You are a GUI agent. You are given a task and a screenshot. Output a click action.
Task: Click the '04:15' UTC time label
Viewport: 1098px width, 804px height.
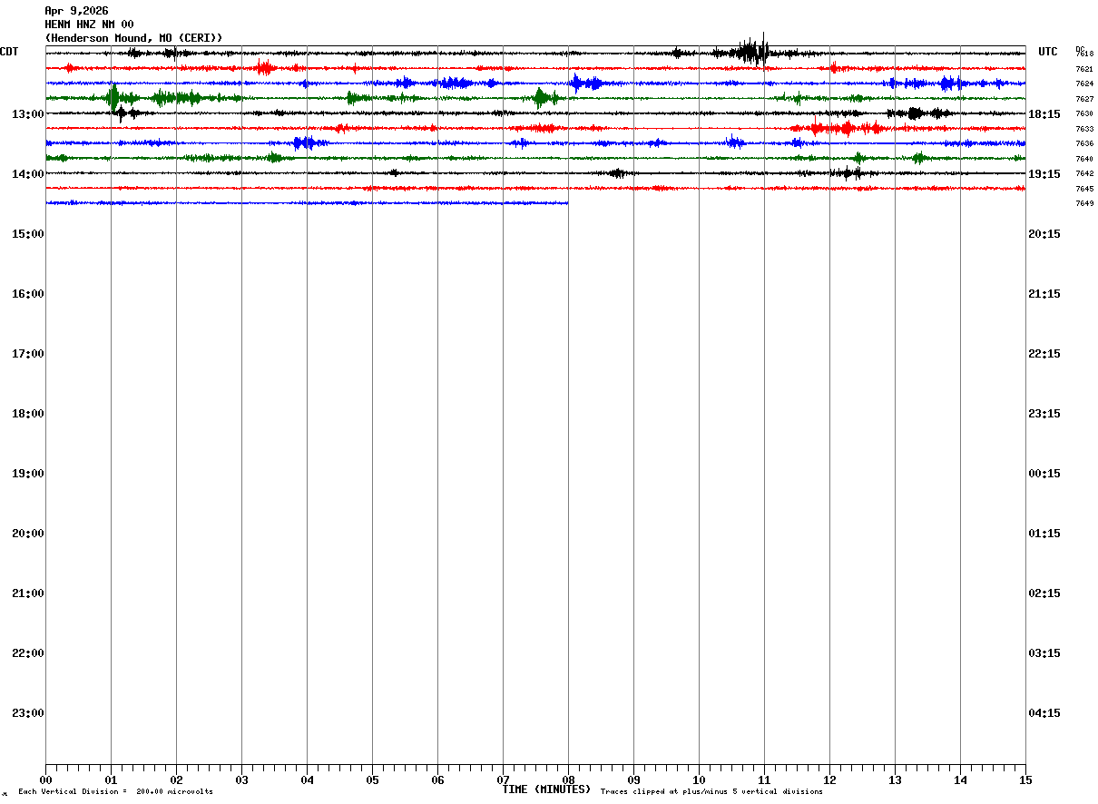click(x=1044, y=713)
